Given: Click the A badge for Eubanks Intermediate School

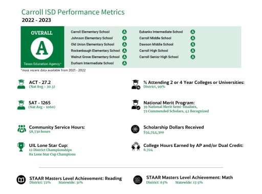Looking at the screenshot, I should click(193, 32).
